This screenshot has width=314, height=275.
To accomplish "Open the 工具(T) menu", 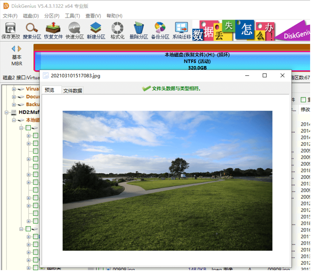I will click(72, 16).
